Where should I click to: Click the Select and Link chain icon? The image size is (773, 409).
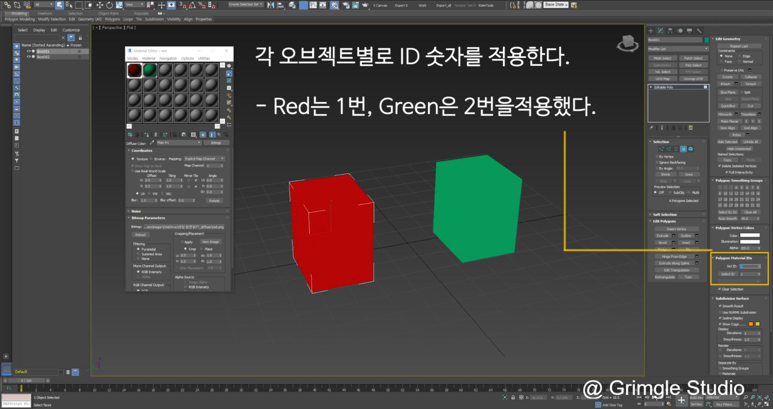pos(7,5)
